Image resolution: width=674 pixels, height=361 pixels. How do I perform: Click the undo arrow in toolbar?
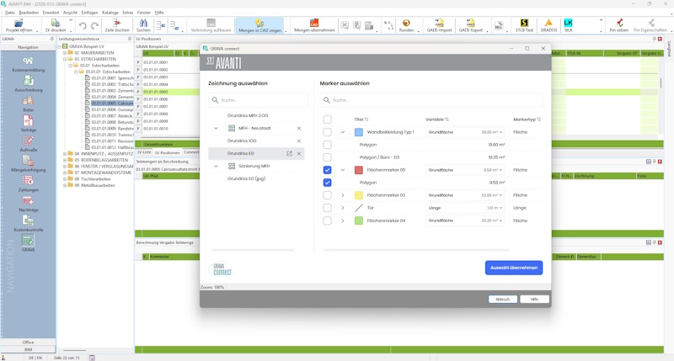pos(83,26)
